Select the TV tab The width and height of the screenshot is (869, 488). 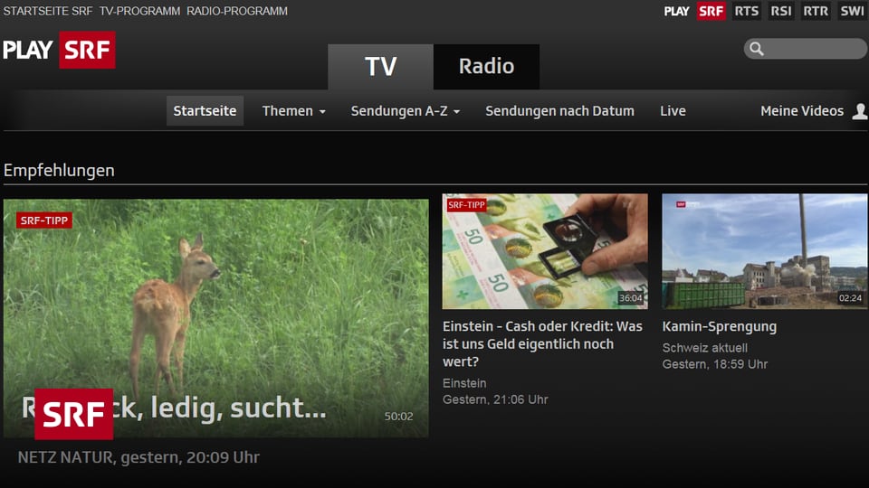click(x=381, y=67)
